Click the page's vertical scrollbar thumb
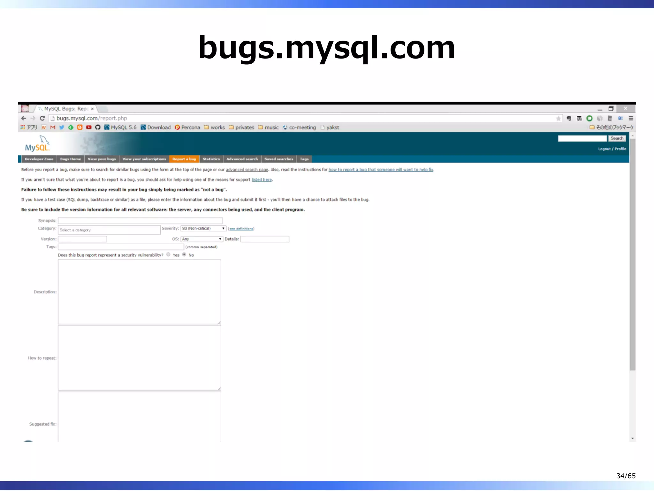This screenshot has height=491, width=654. tap(633, 254)
